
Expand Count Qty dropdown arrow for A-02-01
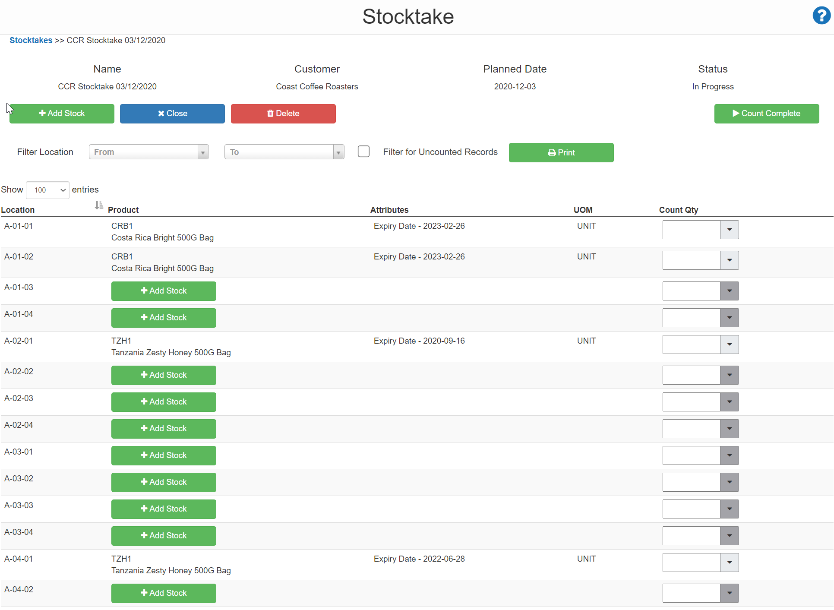click(x=729, y=345)
